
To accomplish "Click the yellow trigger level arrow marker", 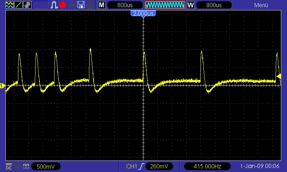I will (279, 76).
